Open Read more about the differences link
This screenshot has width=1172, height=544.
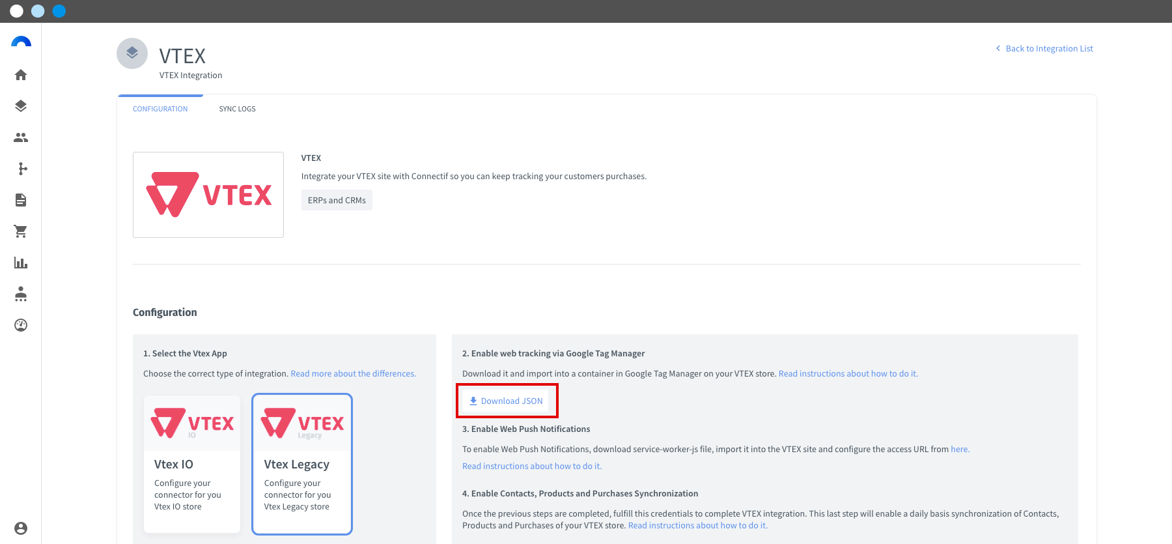click(353, 373)
